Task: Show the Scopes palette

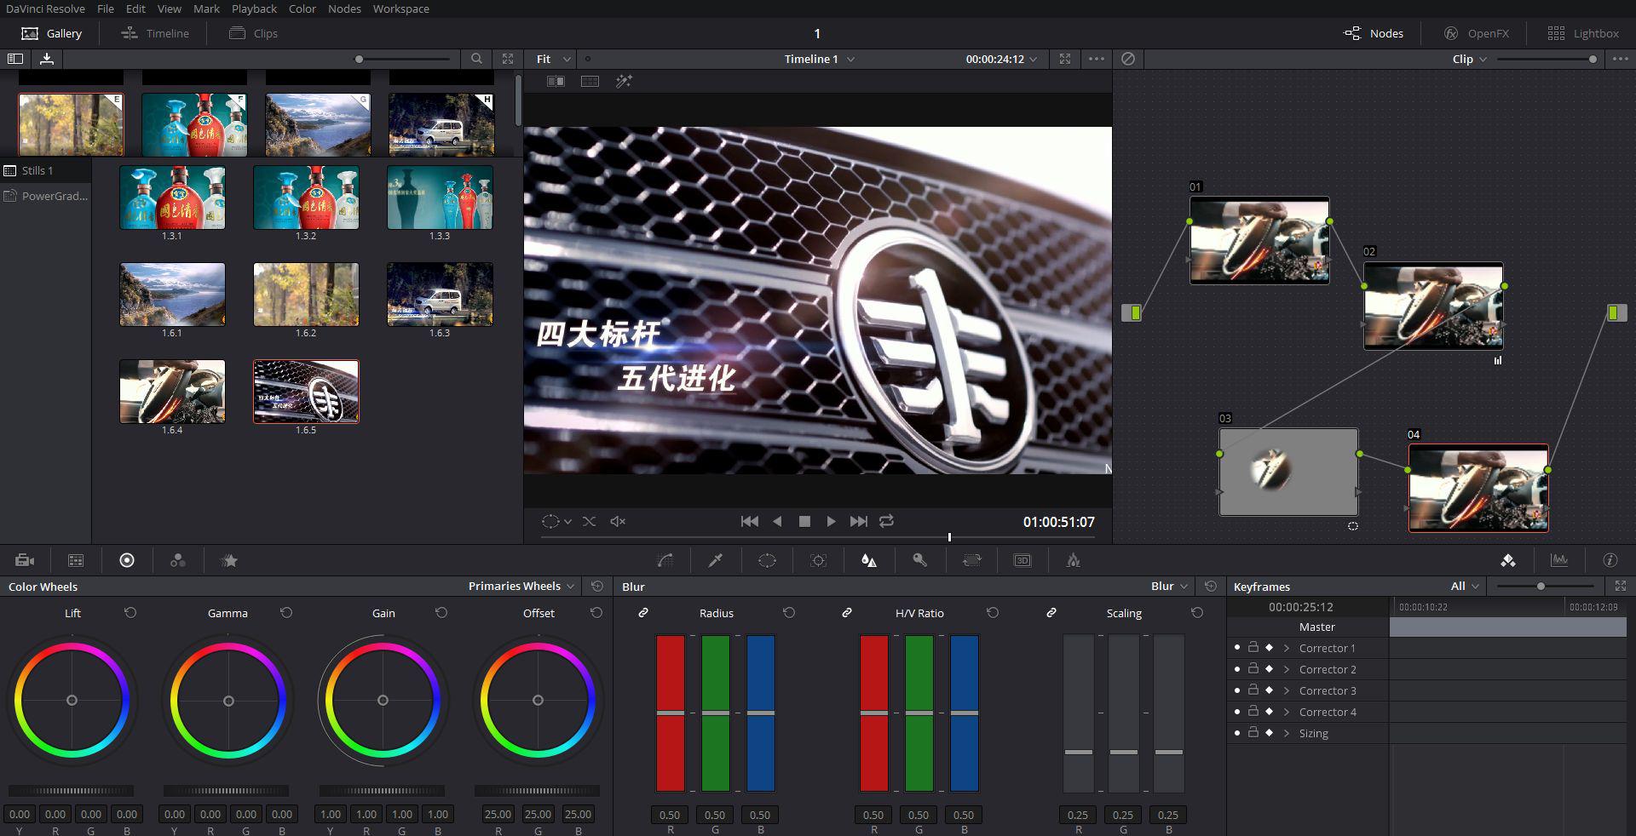Action: (x=1559, y=560)
